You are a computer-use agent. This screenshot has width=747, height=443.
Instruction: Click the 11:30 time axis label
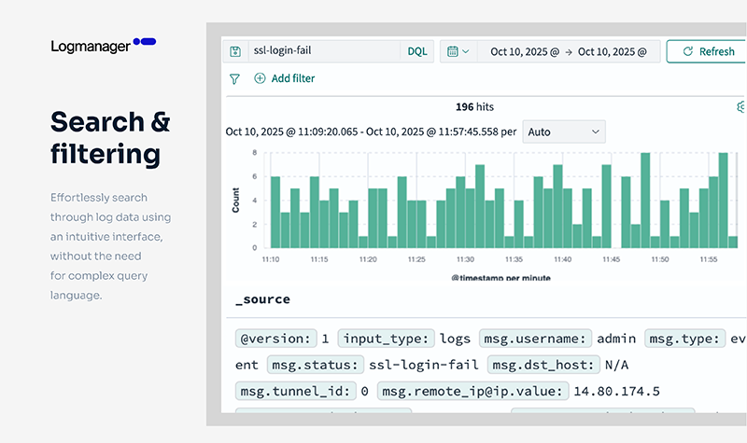(465, 259)
